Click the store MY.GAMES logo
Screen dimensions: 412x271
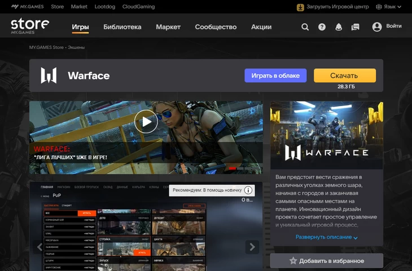tap(30, 26)
